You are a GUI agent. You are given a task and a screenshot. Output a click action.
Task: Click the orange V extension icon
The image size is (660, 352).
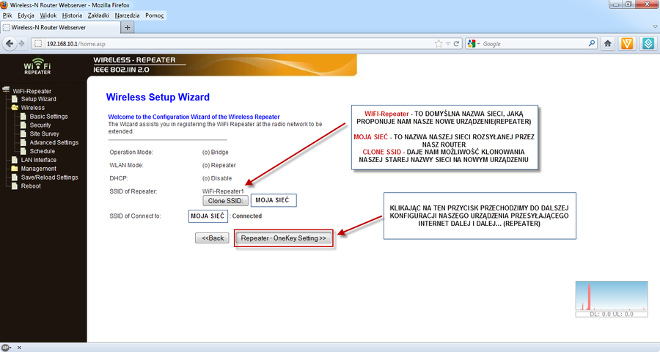pyautogui.click(x=628, y=43)
